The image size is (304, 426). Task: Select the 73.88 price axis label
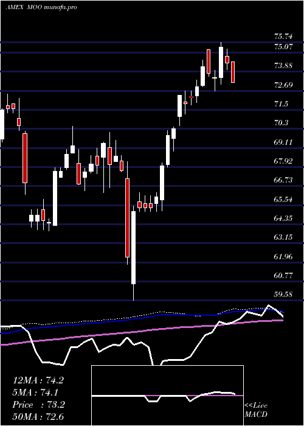click(283, 66)
